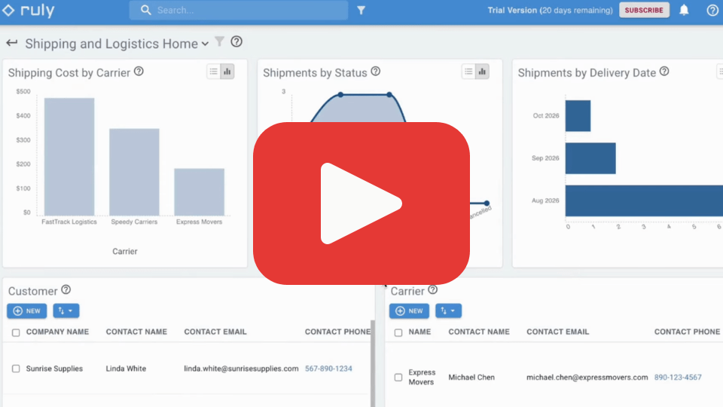Open the top-right help icon
Screen dimensions: 723x407
[712, 10]
